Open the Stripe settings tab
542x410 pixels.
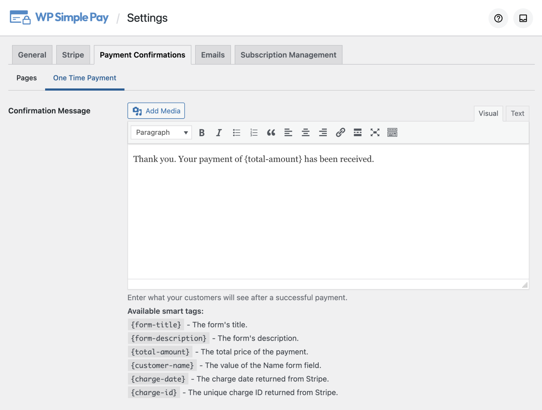73,55
